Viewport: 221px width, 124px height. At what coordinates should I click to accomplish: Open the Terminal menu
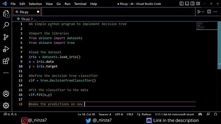[x=80, y=4]
